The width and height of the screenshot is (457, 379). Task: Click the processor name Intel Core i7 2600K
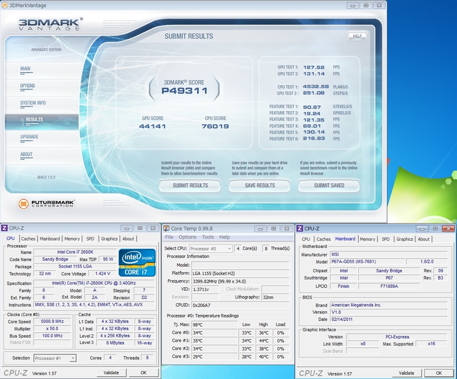(x=75, y=252)
